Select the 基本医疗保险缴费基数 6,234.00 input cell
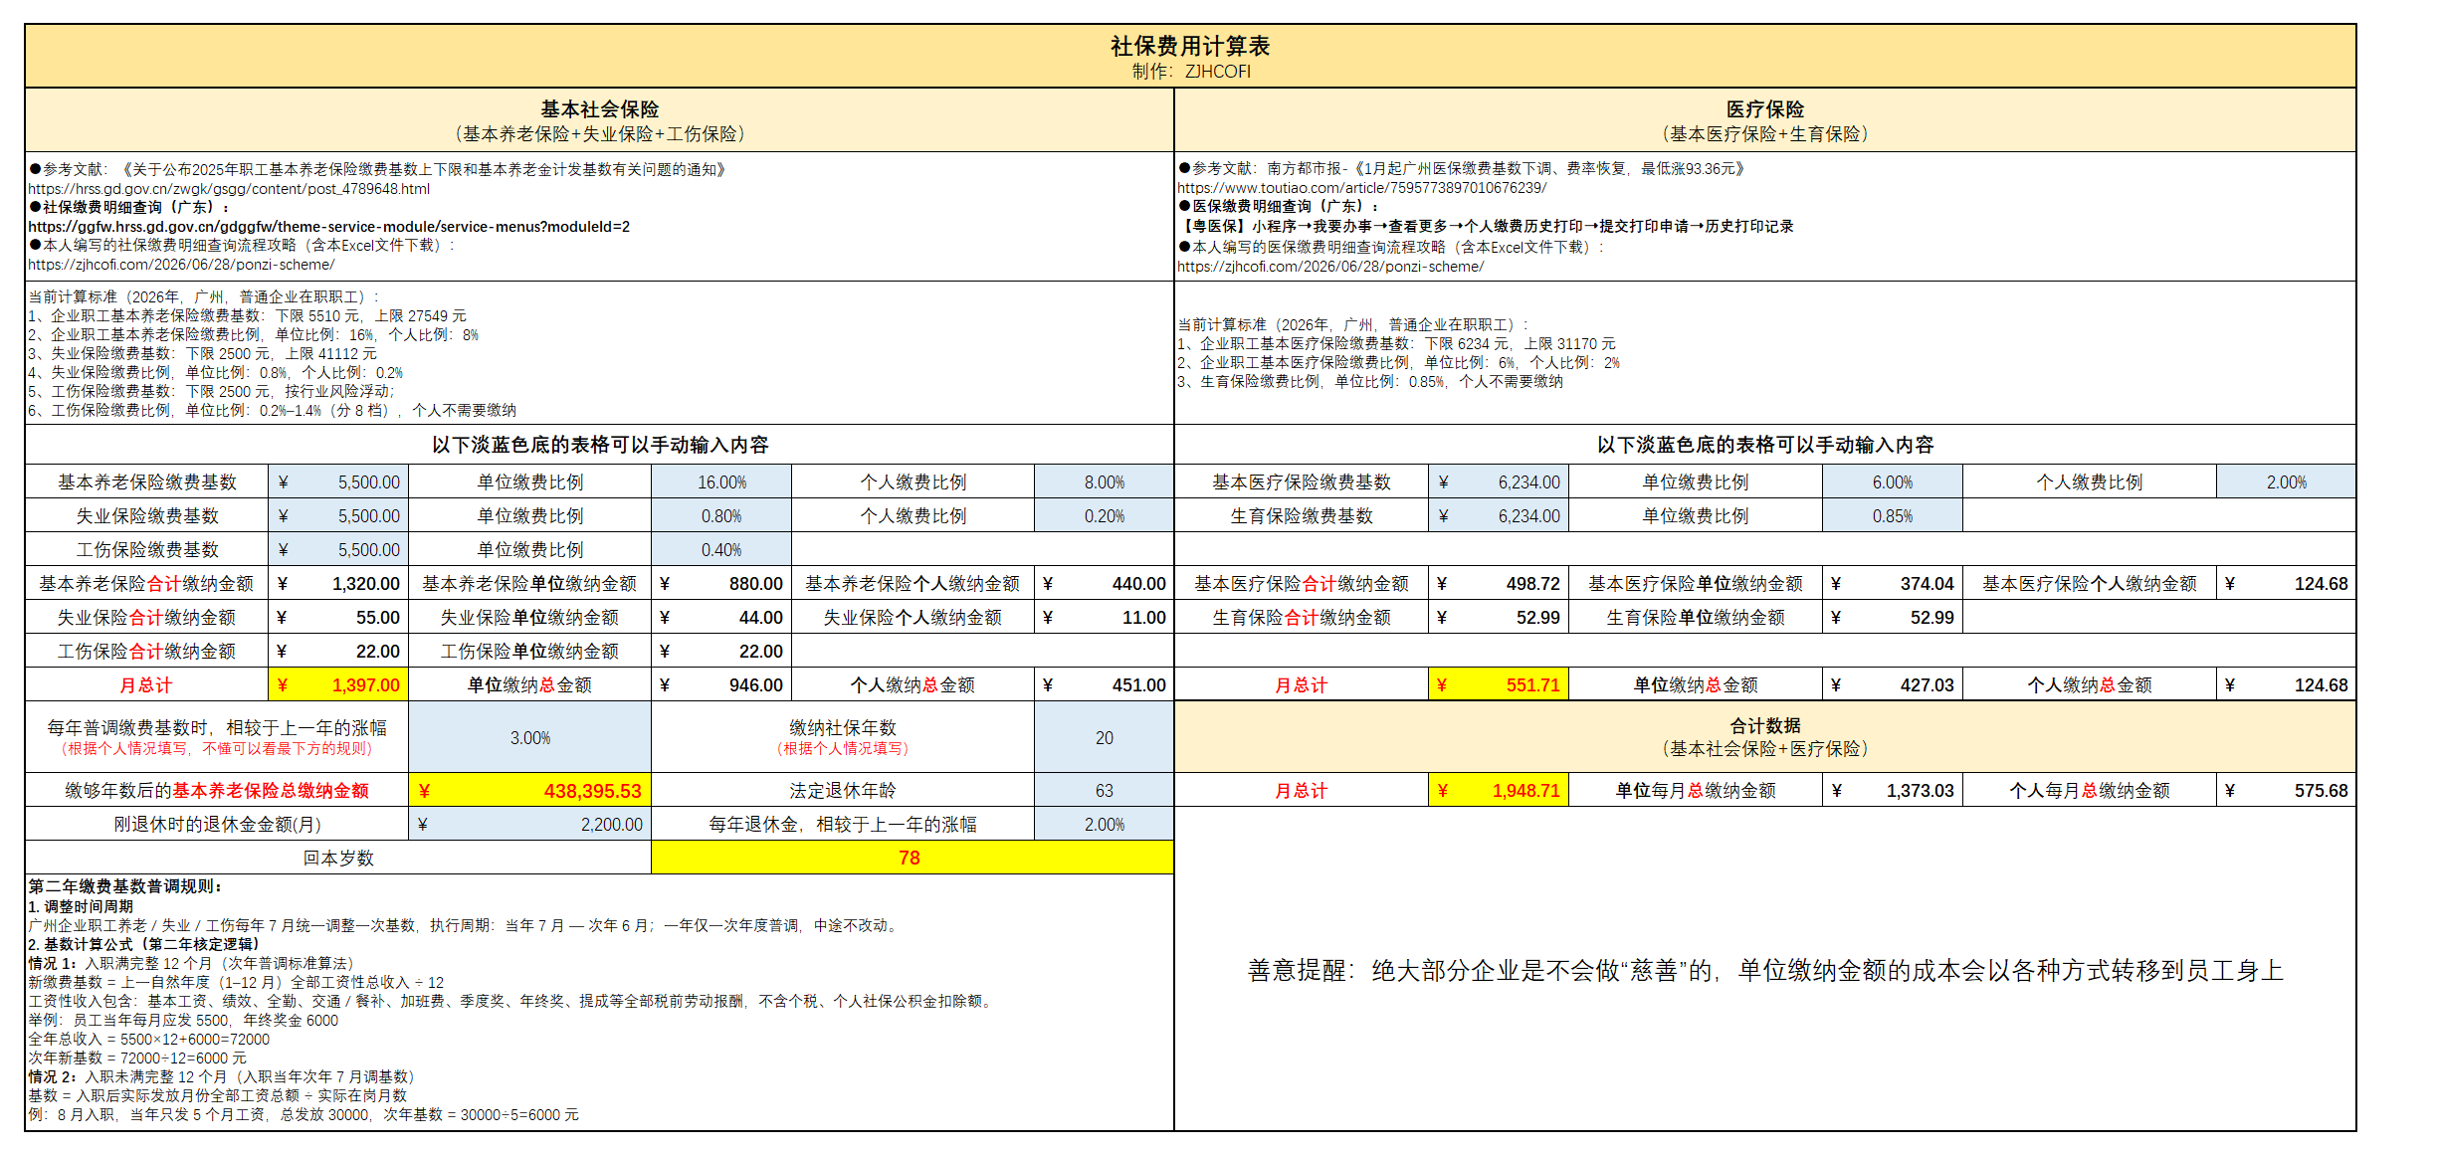Viewport: 2437px width, 1155px height. (1499, 482)
